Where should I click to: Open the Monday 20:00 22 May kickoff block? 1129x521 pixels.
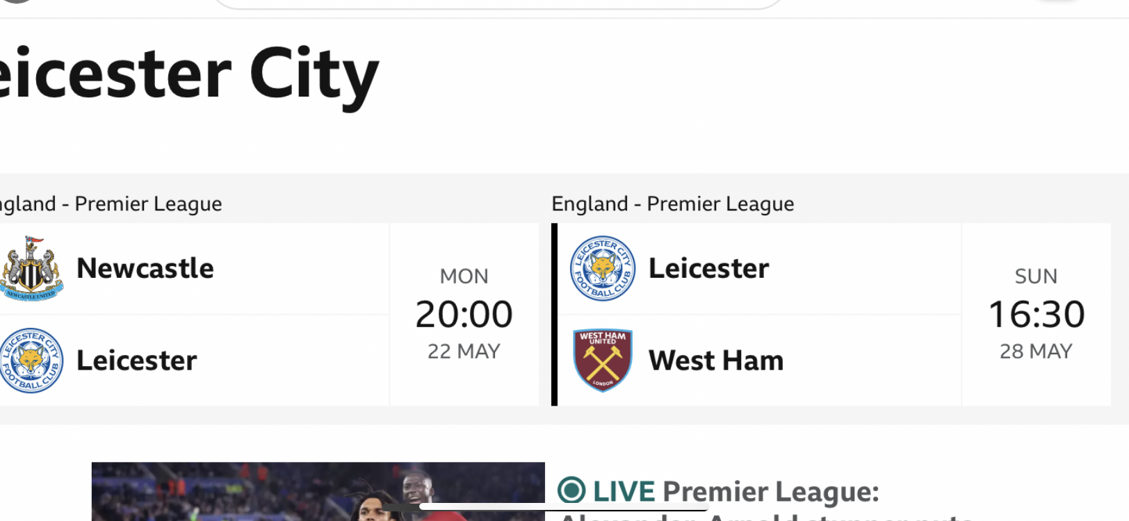464,315
